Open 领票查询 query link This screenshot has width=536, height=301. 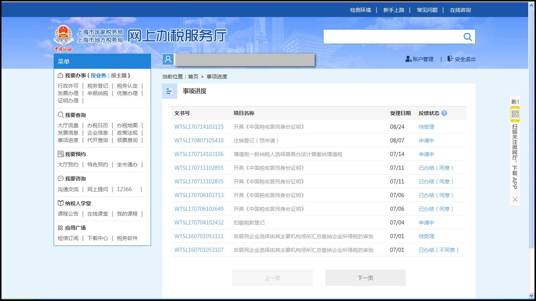point(127,140)
